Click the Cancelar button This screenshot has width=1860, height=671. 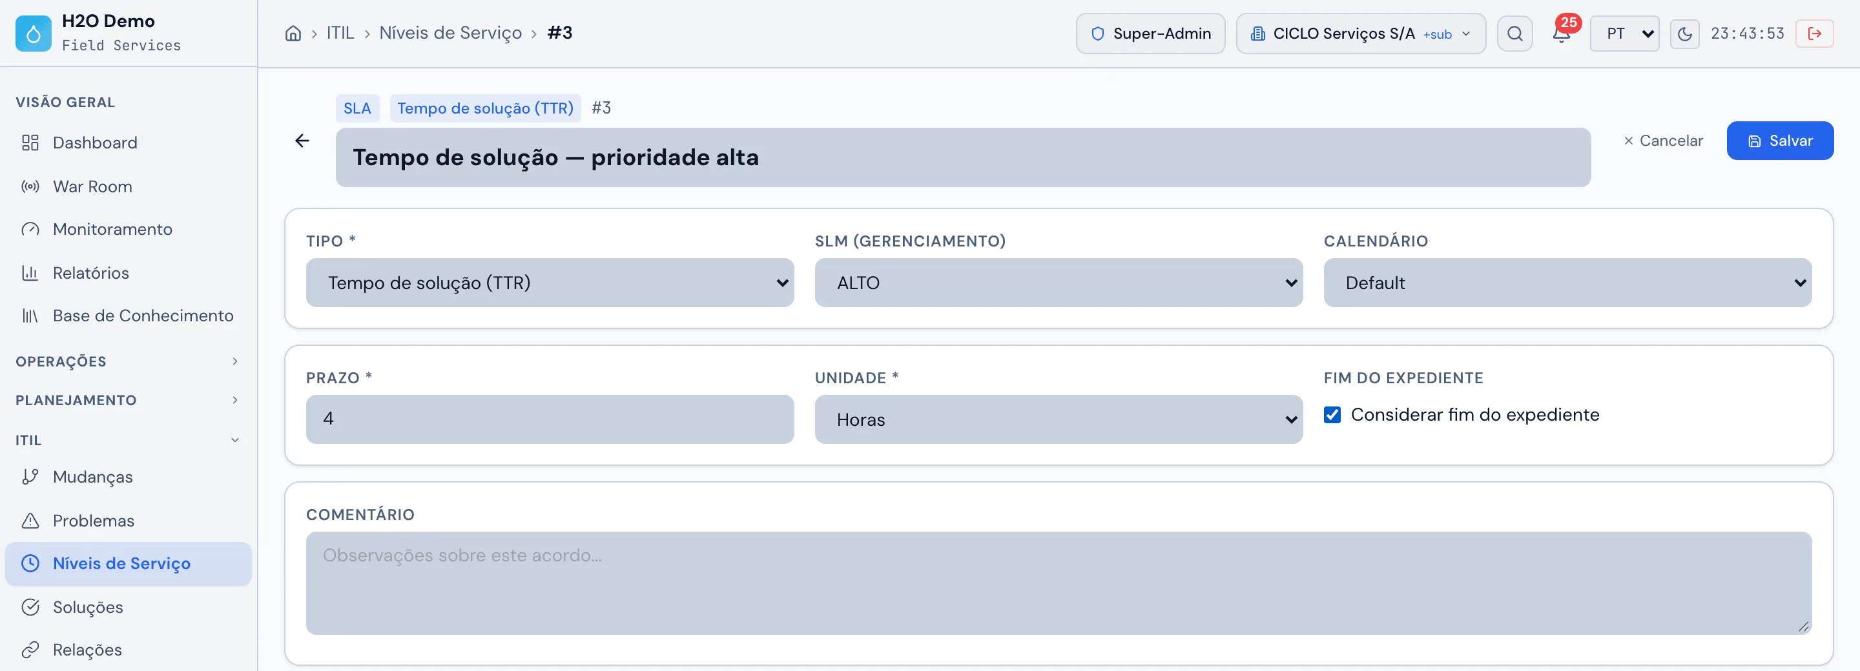(x=1663, y=141)
